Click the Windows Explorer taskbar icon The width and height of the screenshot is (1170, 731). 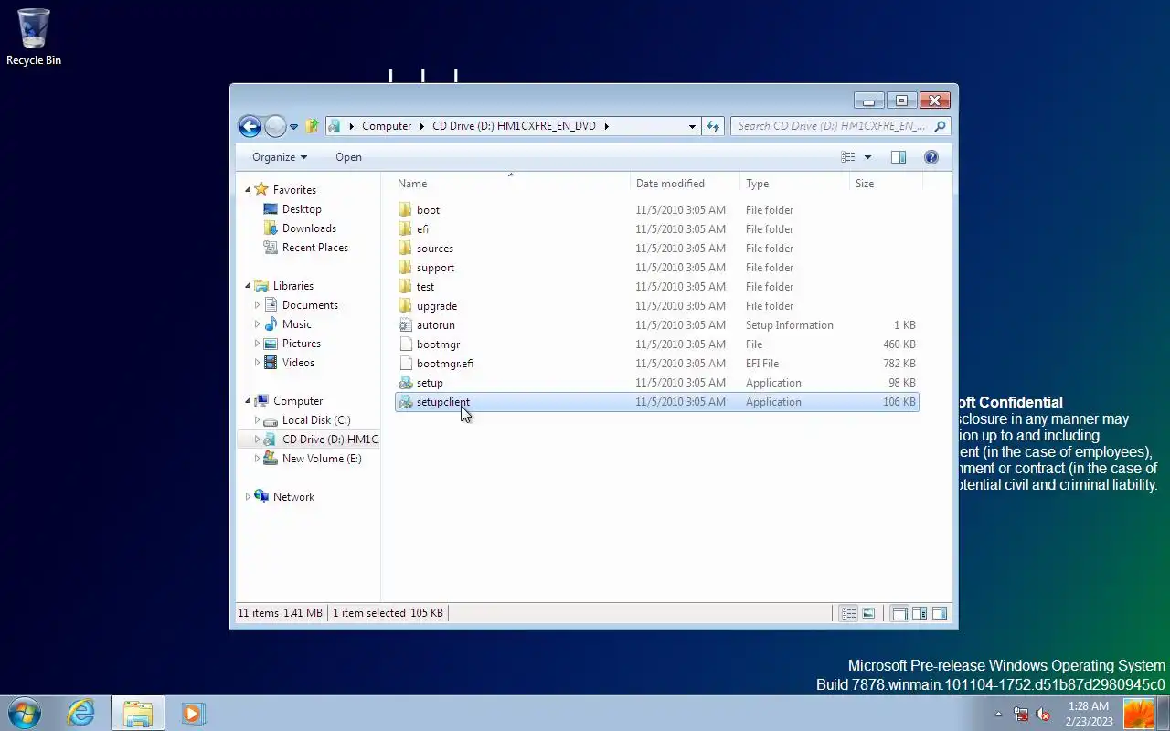coord(138,713)
